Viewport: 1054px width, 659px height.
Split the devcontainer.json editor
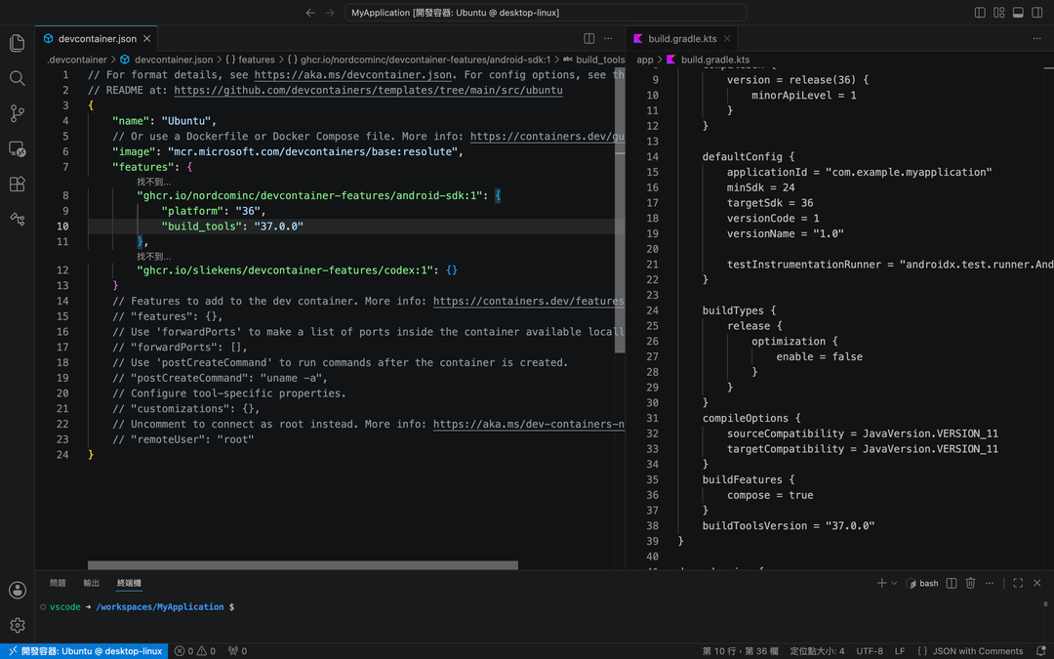[588, 38]
